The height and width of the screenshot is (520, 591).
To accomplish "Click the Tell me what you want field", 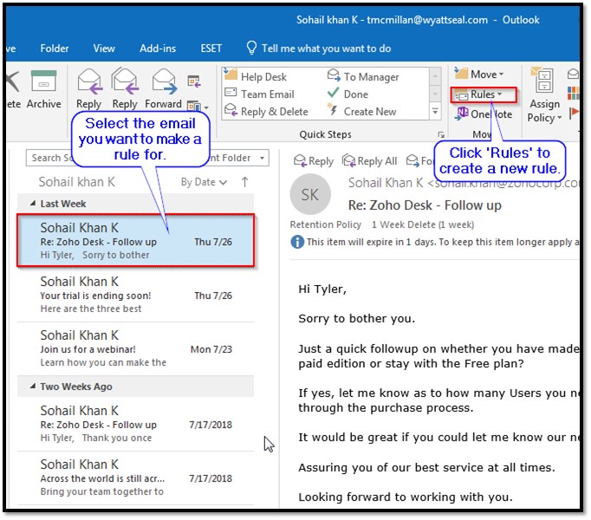I will click(x=325, y=49).
